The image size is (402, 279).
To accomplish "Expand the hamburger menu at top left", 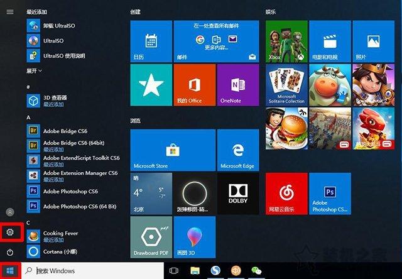I will click(10, 12).
